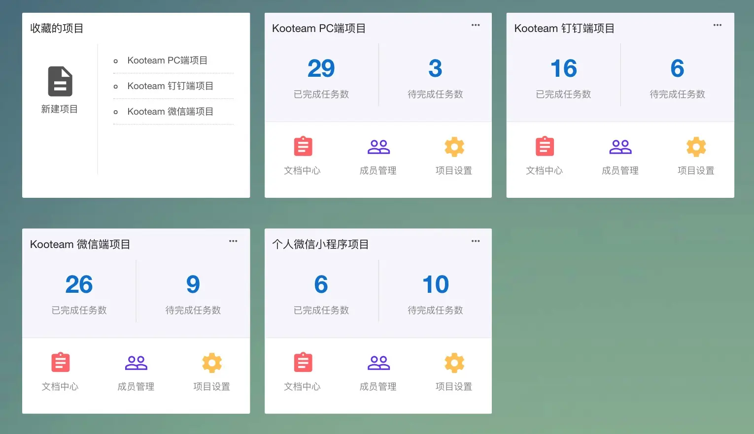Open more options for Kooteam 微信端项目 card
The height and width of the screenshot is (434, 754).
pos(233,241)
